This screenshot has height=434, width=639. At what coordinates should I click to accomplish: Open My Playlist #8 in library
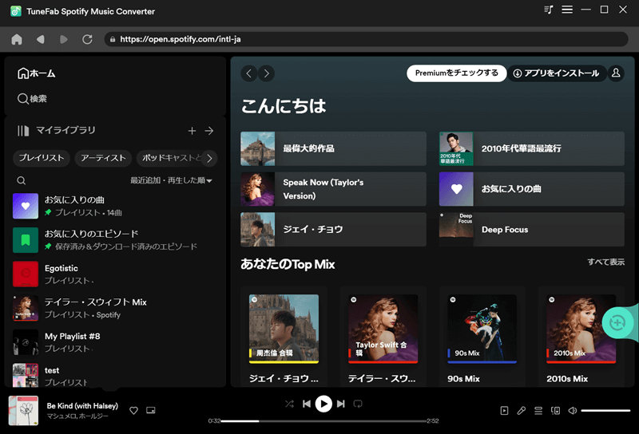coord(114,342)
